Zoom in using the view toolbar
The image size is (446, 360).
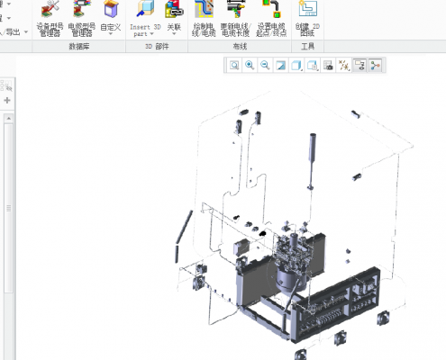tap(250, 66)
